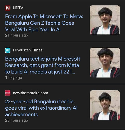Viewport: 125px width, 130px height.
Task: Open 'Bengaluru techie joins Microsoft Research' article
Action: click(43, 65)
